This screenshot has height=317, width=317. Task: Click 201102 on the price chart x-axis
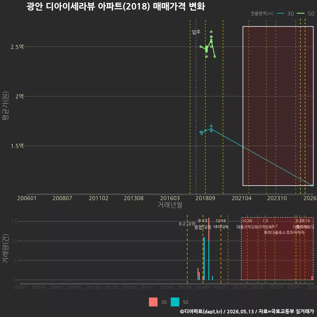[98, 198]
